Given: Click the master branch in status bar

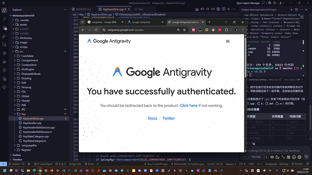Looking at the screenshot, I should 15,164.
